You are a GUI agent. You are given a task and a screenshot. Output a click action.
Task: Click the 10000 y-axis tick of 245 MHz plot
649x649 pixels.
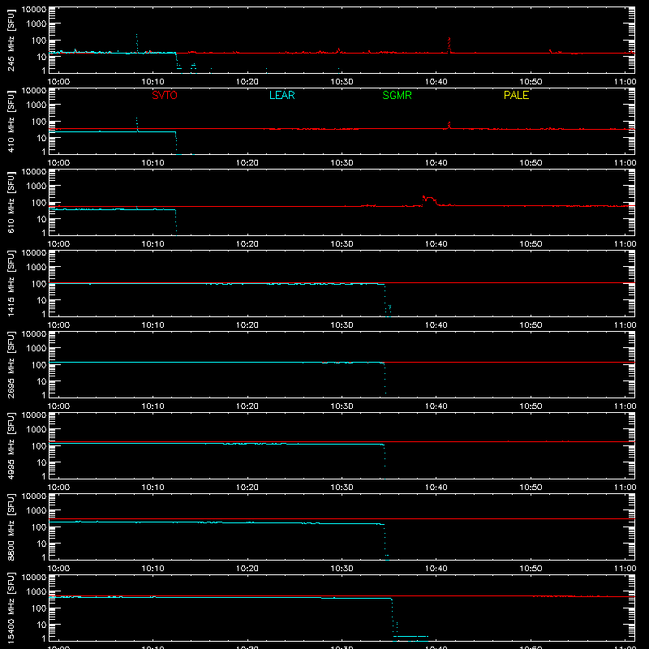(x=34, y=10)
